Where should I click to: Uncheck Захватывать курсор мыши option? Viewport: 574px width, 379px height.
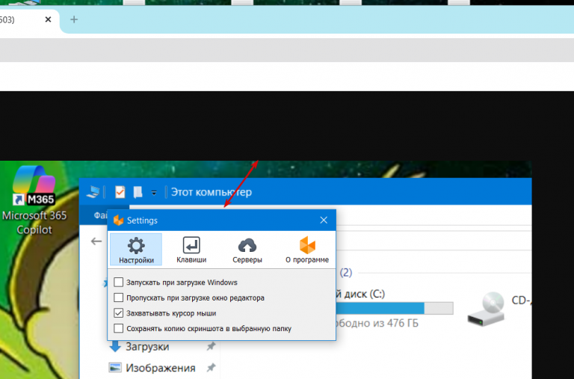118,312
